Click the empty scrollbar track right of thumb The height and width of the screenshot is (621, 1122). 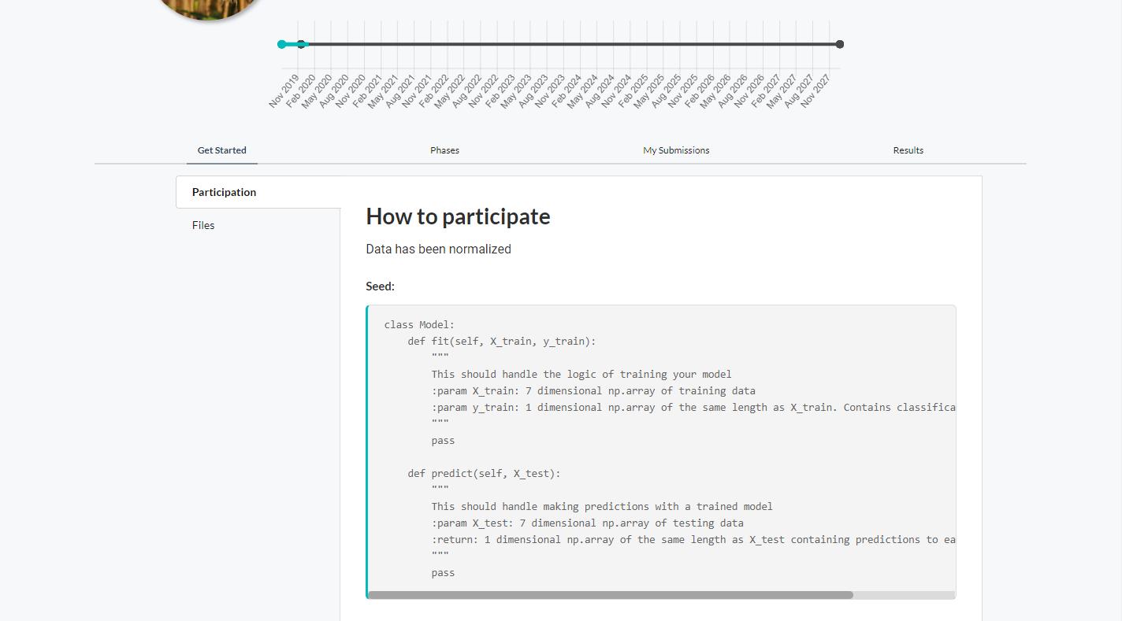(904, 595)
